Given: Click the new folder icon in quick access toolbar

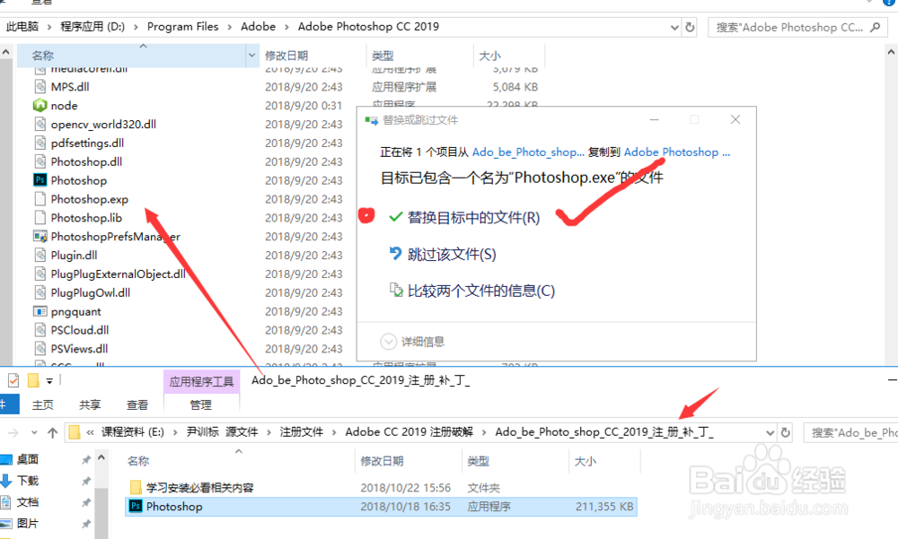Looking at the screenshot, I should (x=33, y=380).
